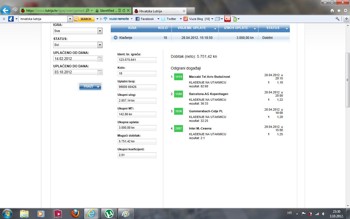350x219 pixels.
Task: Click the TRAŽI search button
Action: (90, 87)
